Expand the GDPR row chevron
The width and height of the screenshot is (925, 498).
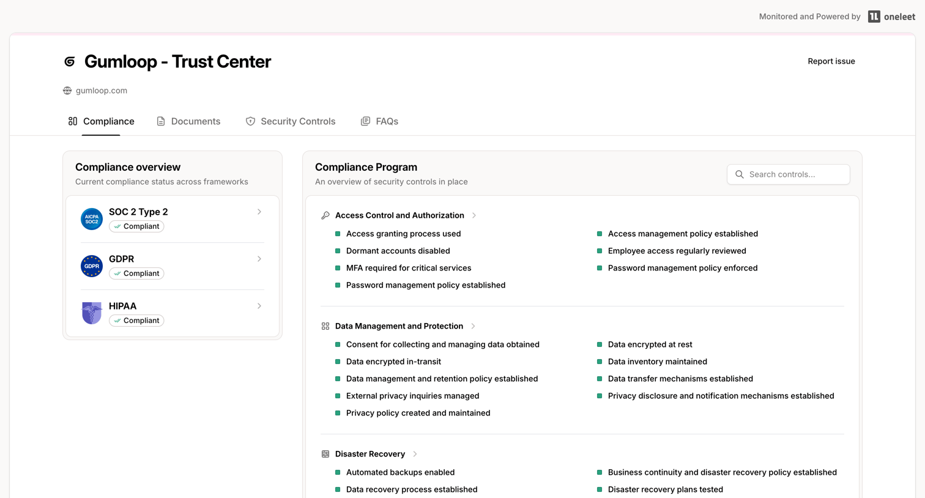click(x=259, y=259)
